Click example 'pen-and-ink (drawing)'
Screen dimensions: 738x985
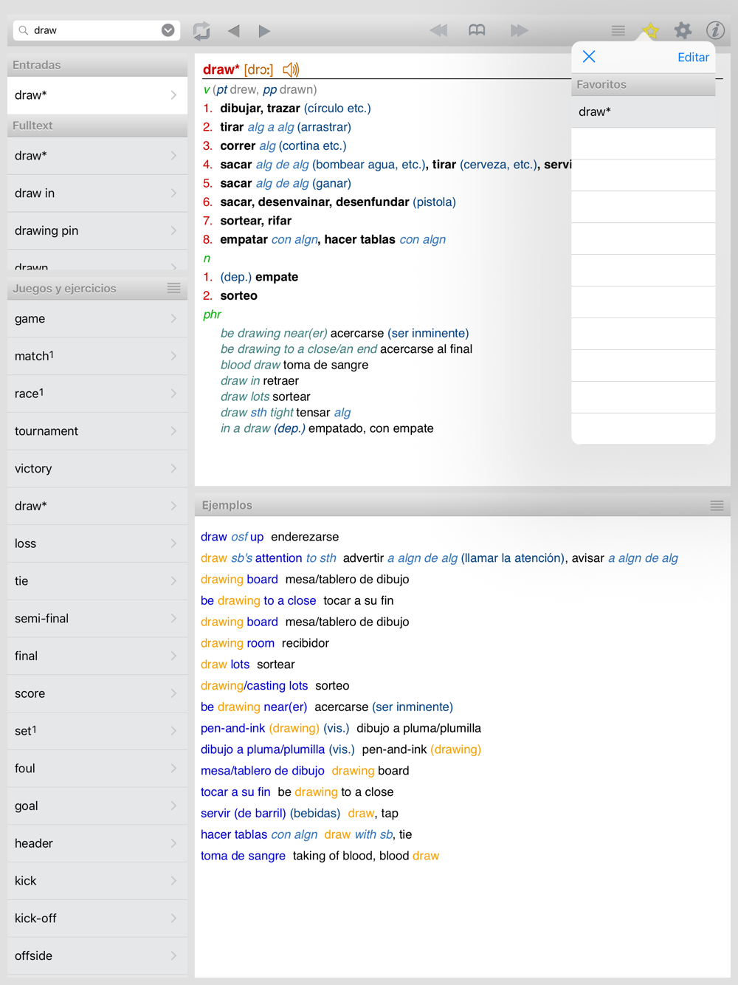(260, 728)
